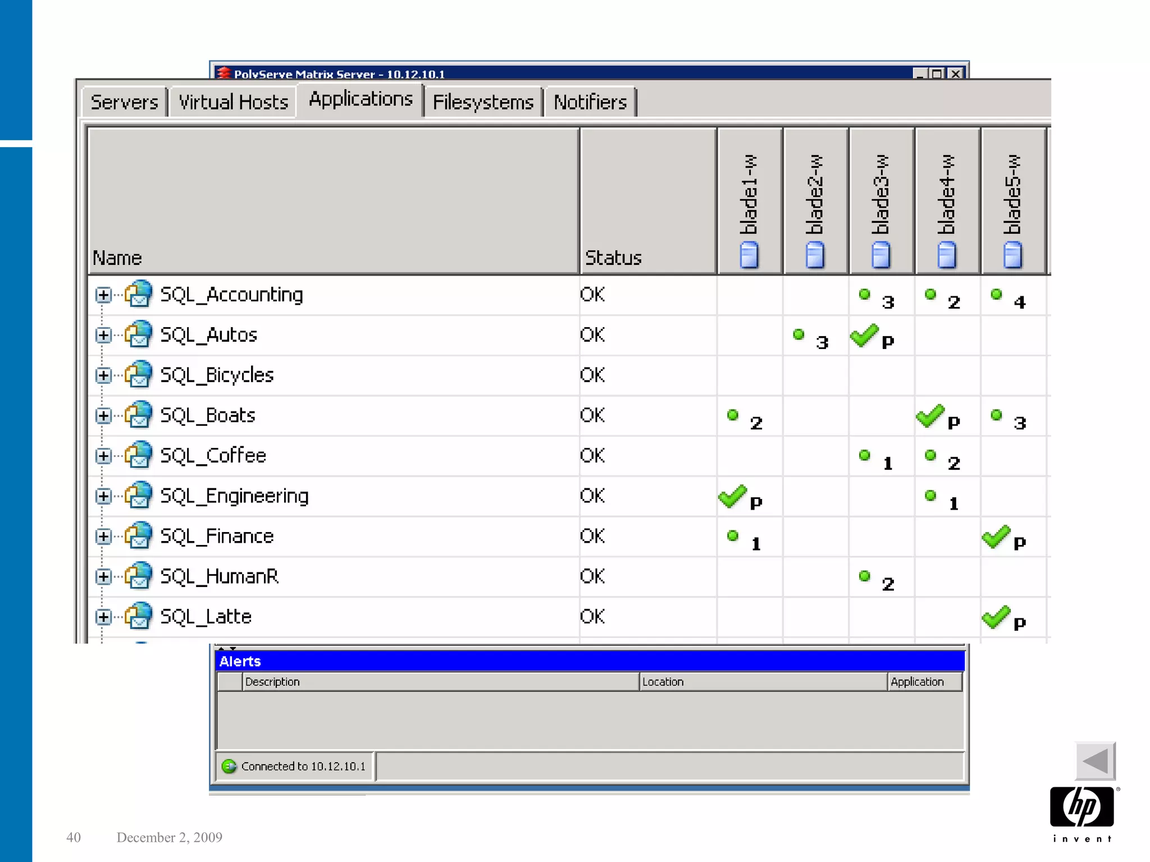Click the green connection status icon
This screenshot has width=1150, height=862.
click(229, 766)
